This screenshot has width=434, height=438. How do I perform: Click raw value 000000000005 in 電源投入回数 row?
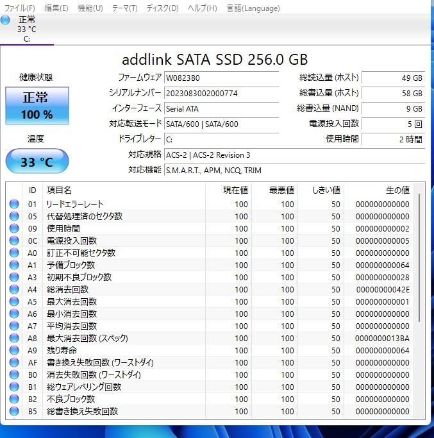tap(382, 240)
